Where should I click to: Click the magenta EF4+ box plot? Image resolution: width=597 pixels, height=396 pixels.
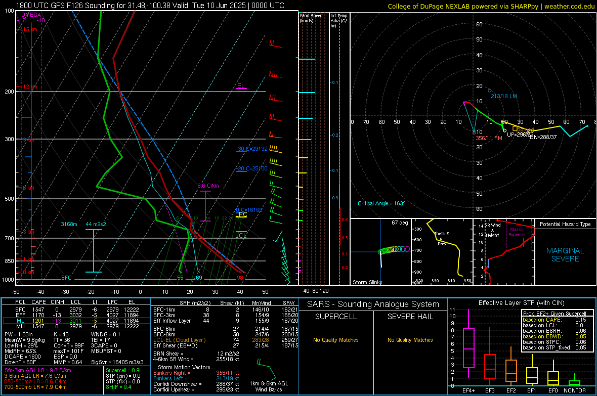[x=468, y=343]
